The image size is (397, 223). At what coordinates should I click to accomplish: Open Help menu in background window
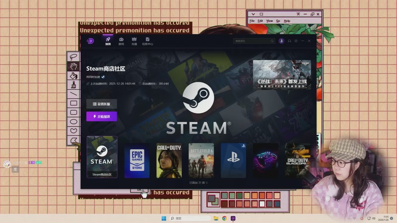(x=287, y=21)
